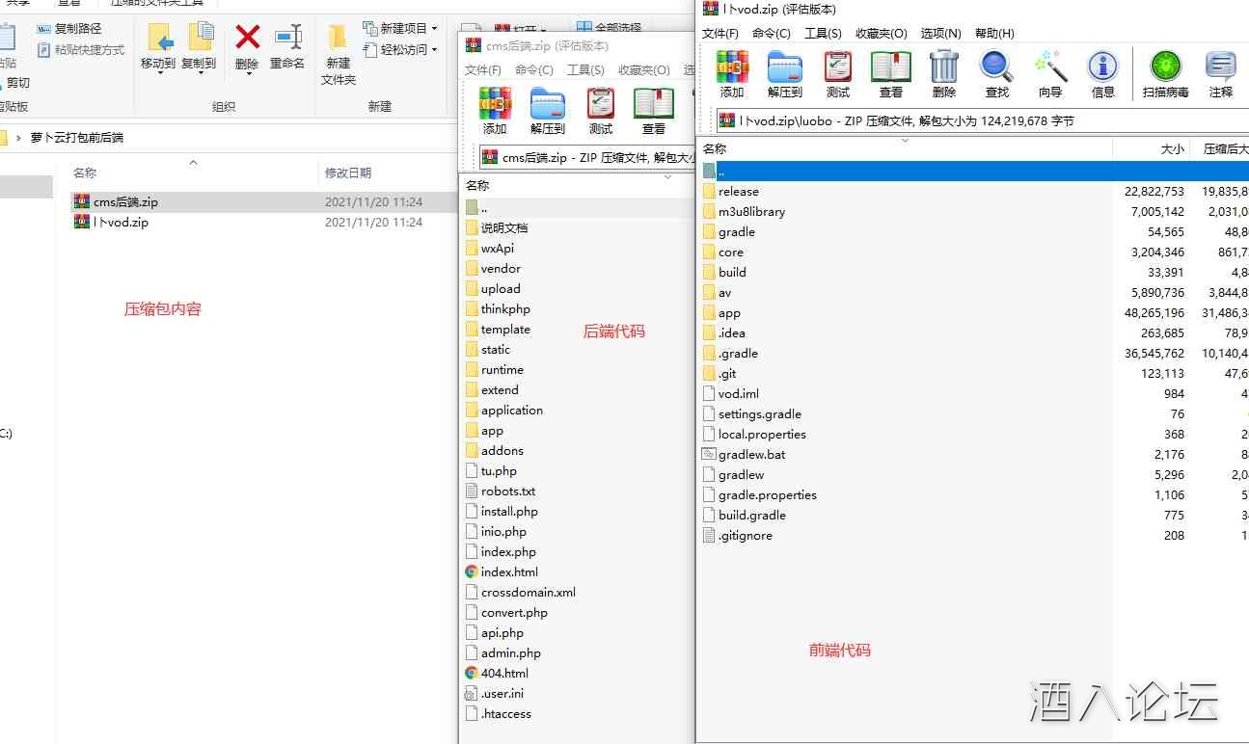Open the Tools (工具) menu in cms后端.zip
Image resolution: width=1249 pixels, height=744 pixels.
pos(584,69)
